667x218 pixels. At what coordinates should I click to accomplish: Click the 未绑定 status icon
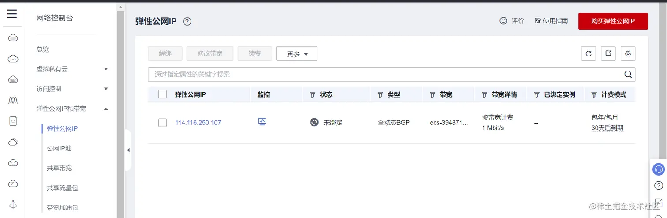314,122
